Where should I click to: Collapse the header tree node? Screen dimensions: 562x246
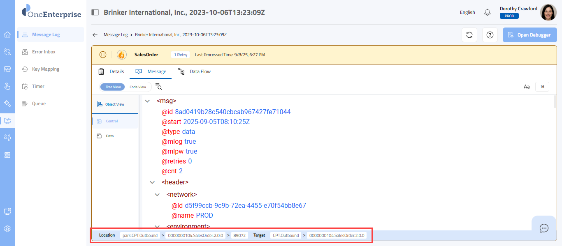(152, 182)
